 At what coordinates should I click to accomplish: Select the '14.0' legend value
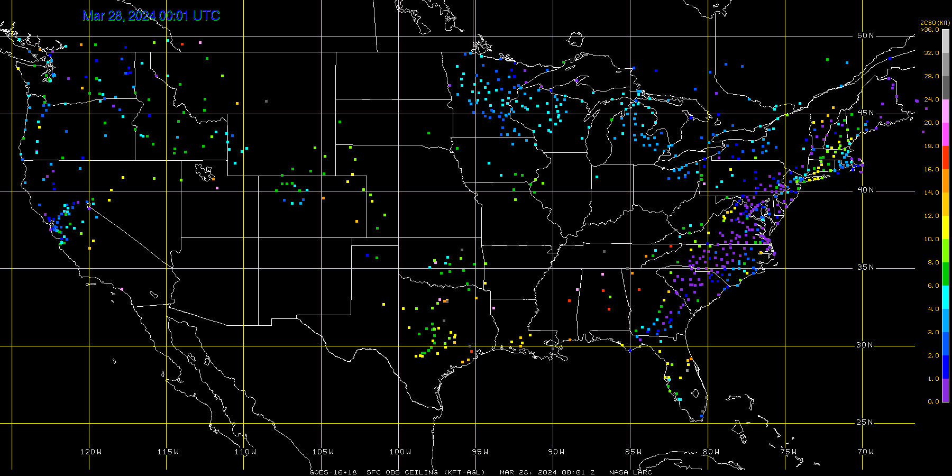(x=931, y=193)
